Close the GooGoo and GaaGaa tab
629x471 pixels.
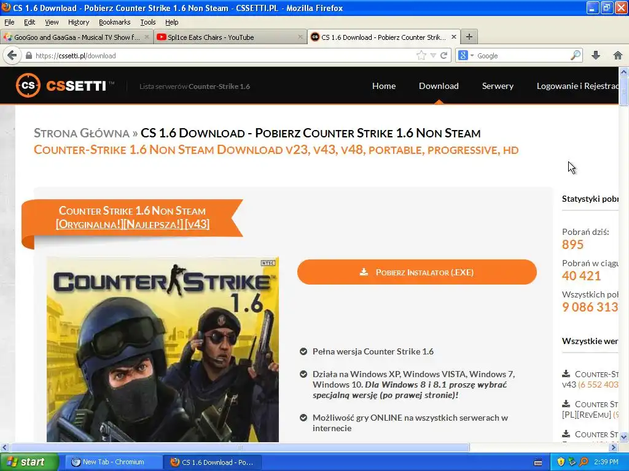pos(146,37)
